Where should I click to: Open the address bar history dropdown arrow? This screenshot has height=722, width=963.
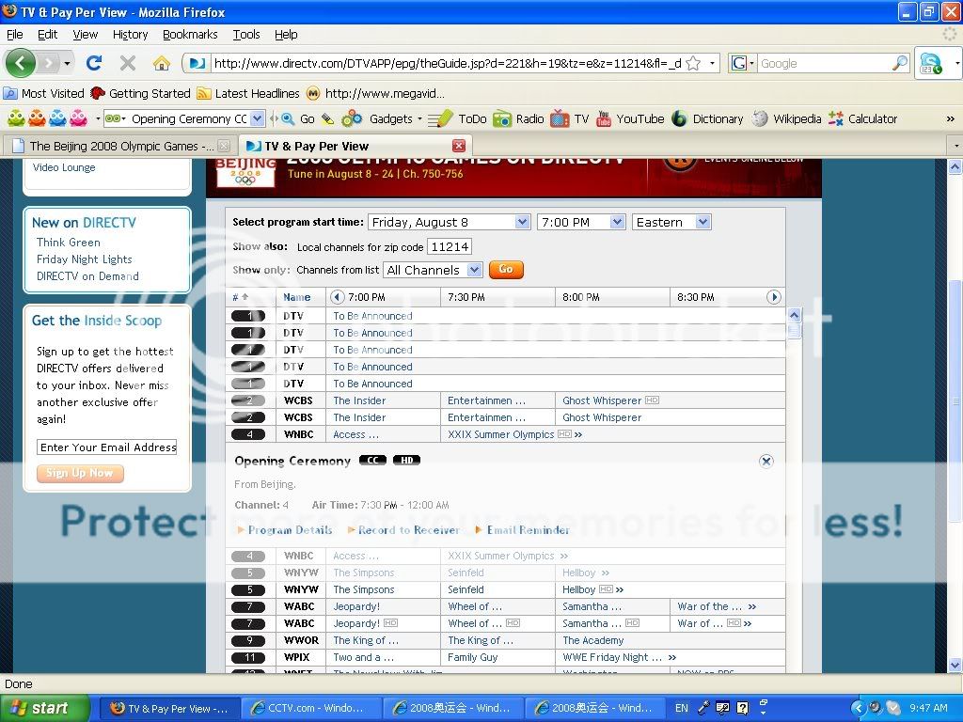click(x=712, y=63)
